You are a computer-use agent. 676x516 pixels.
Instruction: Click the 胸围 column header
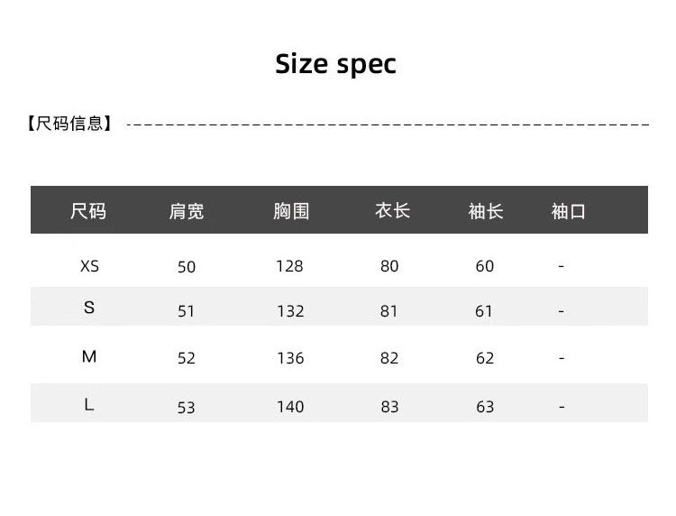(x=290, y=211)
